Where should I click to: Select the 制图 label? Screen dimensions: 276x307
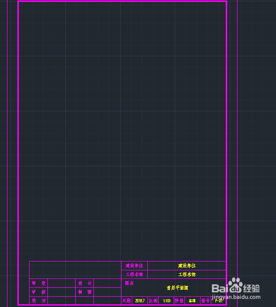(85, 292)
